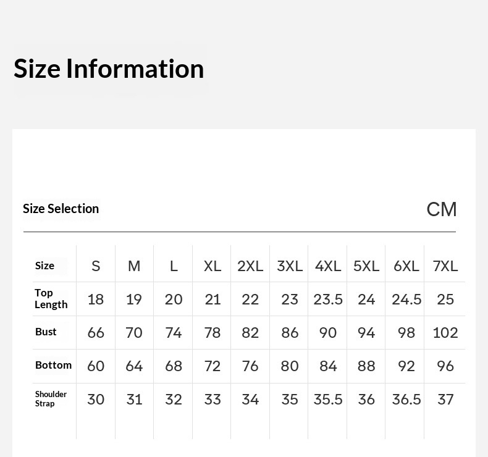Select the S size column header
The height and width of the screenshot is (457, 488).
tap(96, 266)
